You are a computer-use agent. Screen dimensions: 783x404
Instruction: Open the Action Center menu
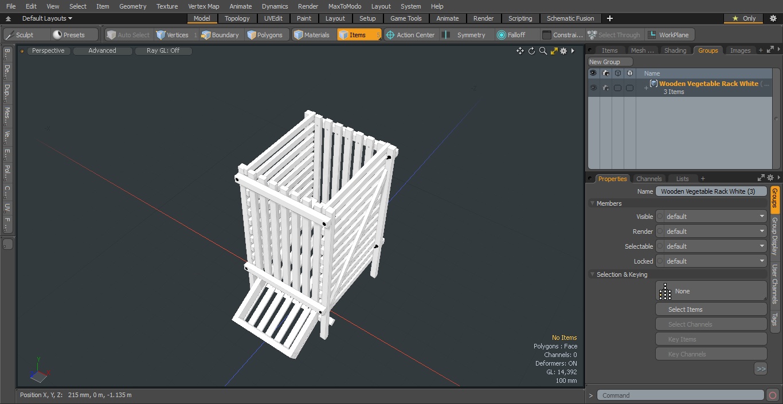click(410, 35)
